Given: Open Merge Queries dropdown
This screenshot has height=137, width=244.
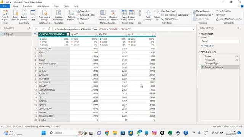Looking at the screenshot, I should pos(202,11).
